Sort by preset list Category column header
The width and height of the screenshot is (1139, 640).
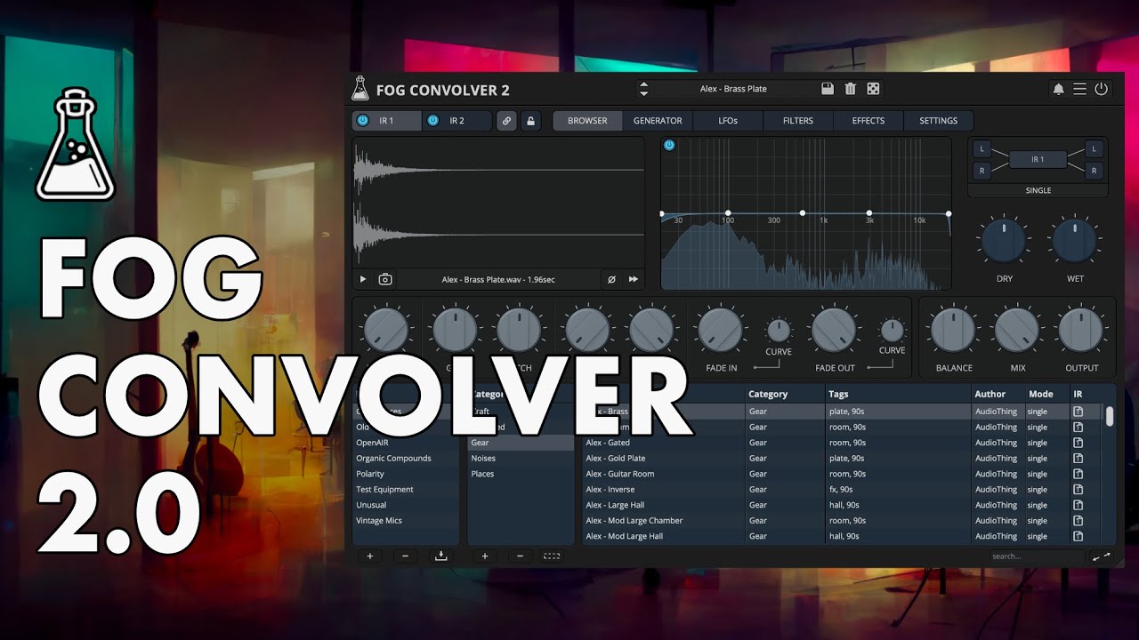(785, 394)
